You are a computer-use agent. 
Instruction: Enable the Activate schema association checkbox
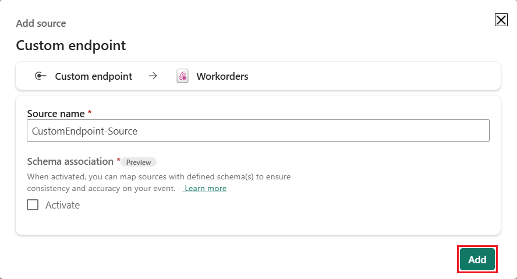pos(33,205)
